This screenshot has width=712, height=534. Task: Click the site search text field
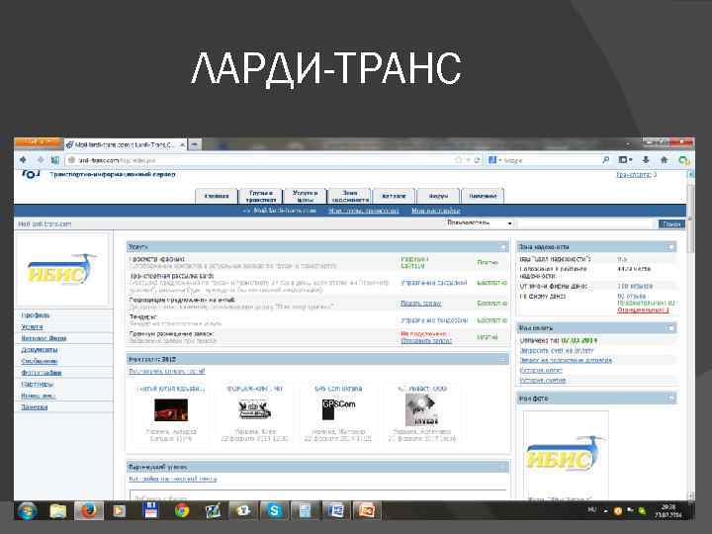[585, 223]
